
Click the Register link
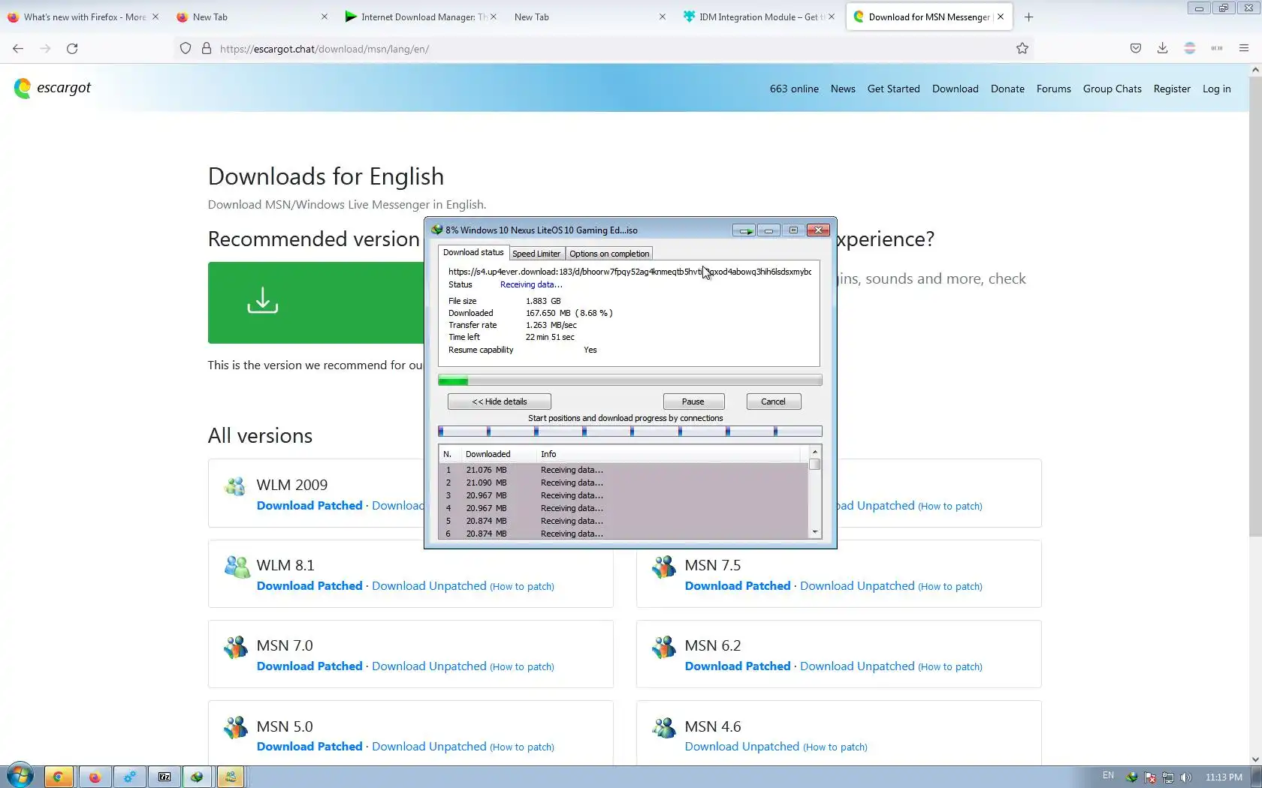click(x=1172, y=89)
